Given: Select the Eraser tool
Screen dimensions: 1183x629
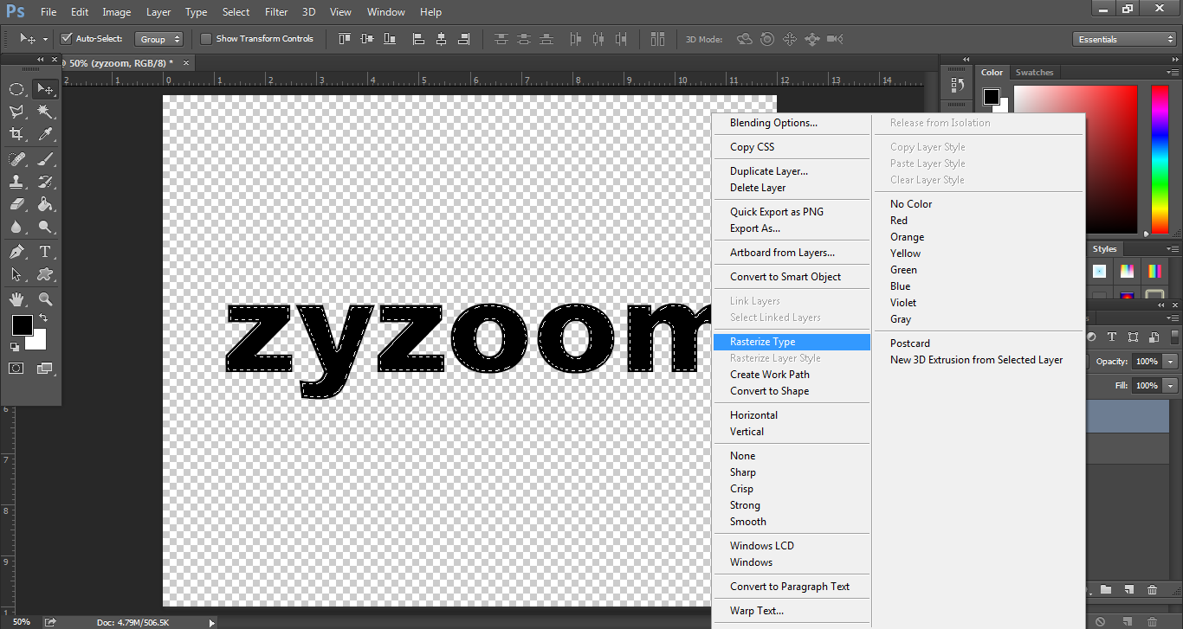Looking at the screenshot, I should 16,204.
